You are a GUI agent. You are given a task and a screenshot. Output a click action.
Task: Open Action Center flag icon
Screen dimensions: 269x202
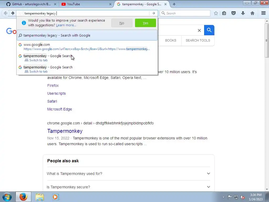click(230, 197)
